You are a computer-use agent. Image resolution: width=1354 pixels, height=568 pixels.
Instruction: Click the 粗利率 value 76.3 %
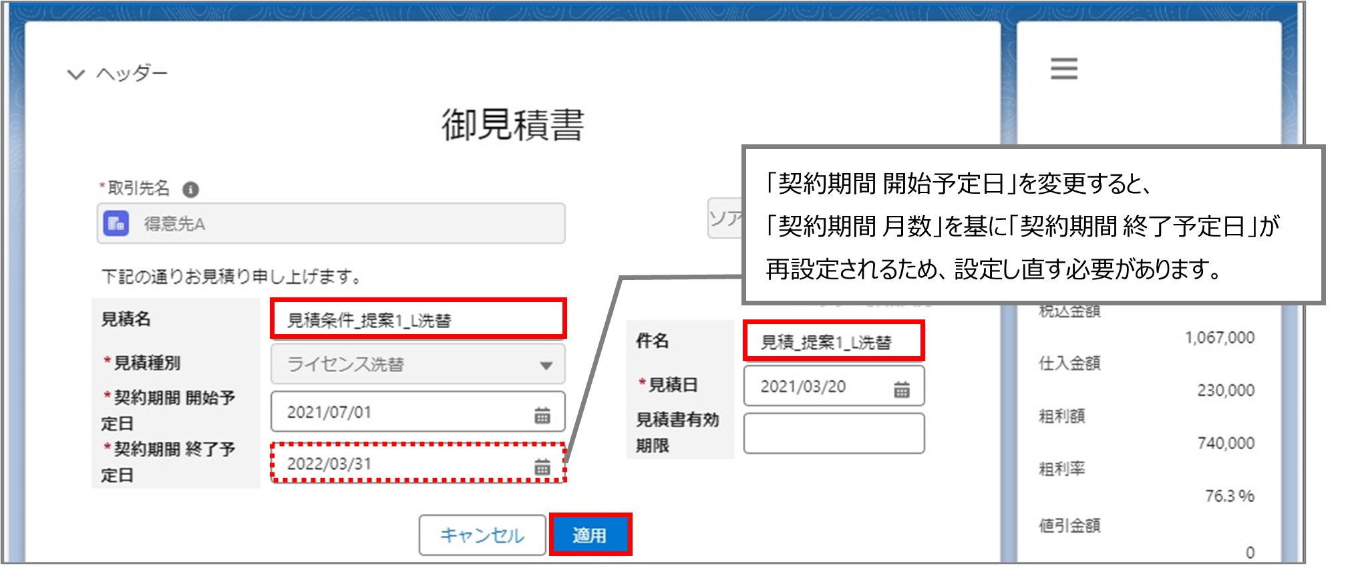[1230, 496]
